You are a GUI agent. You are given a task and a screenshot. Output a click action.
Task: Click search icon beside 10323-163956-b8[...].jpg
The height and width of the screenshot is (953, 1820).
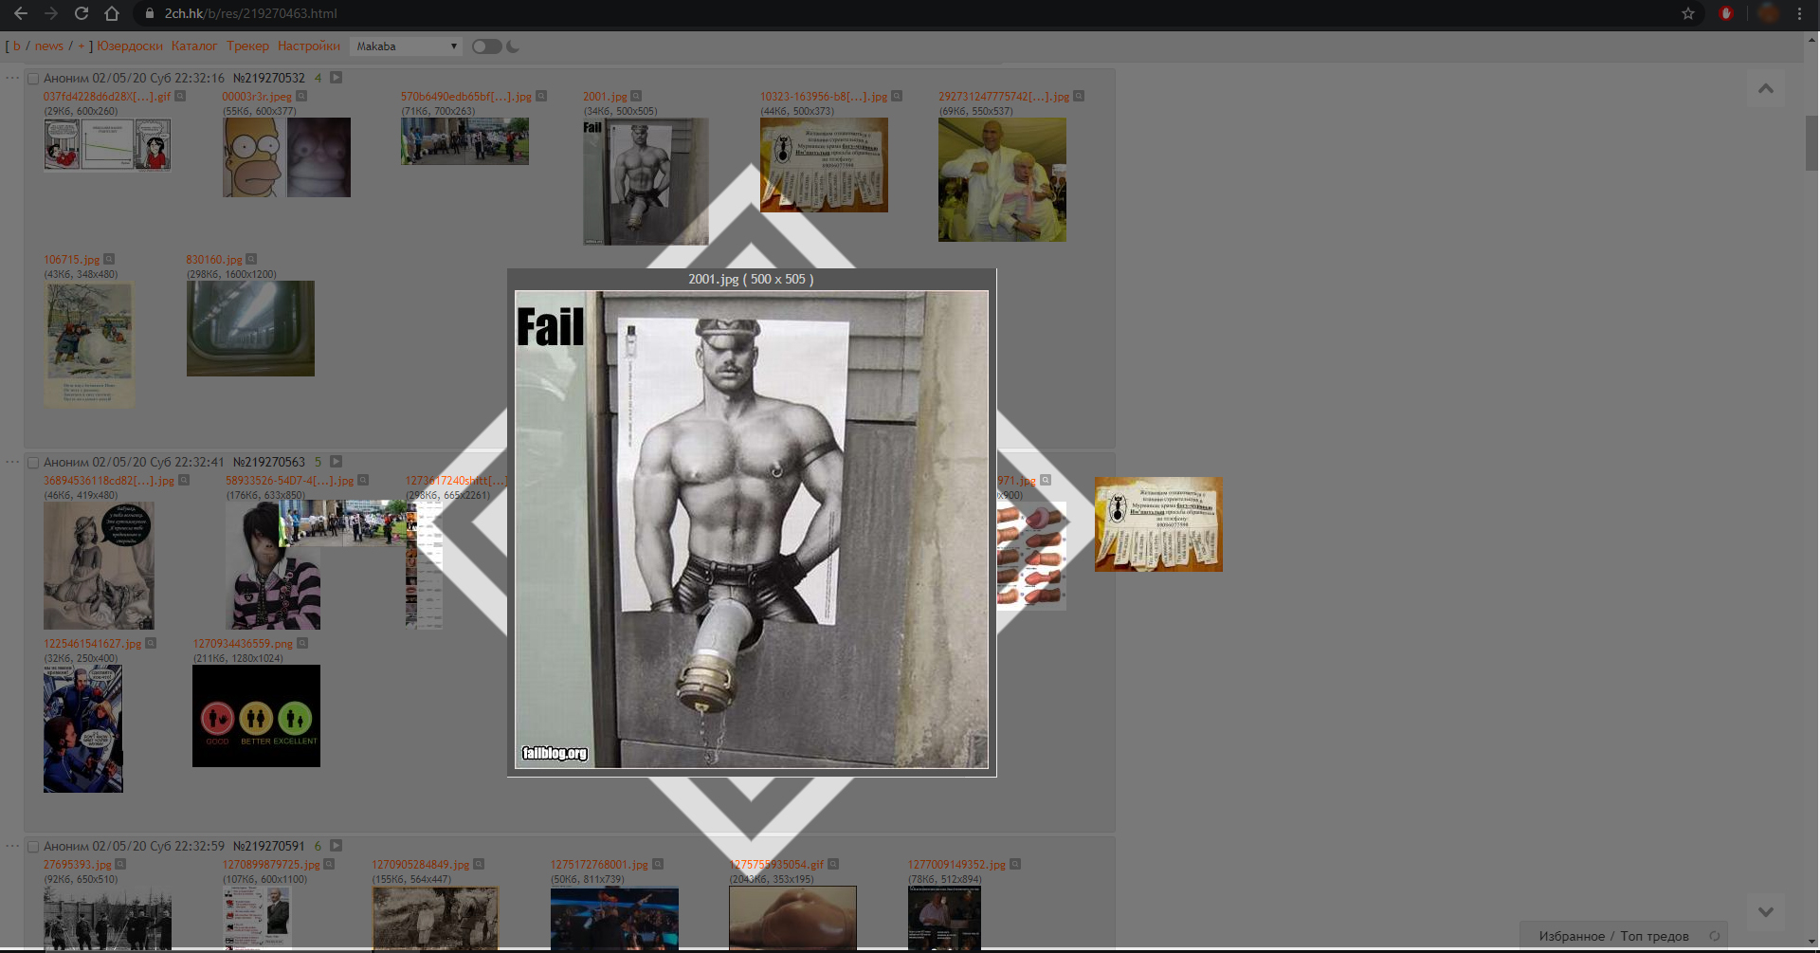(x=897, y=96)
